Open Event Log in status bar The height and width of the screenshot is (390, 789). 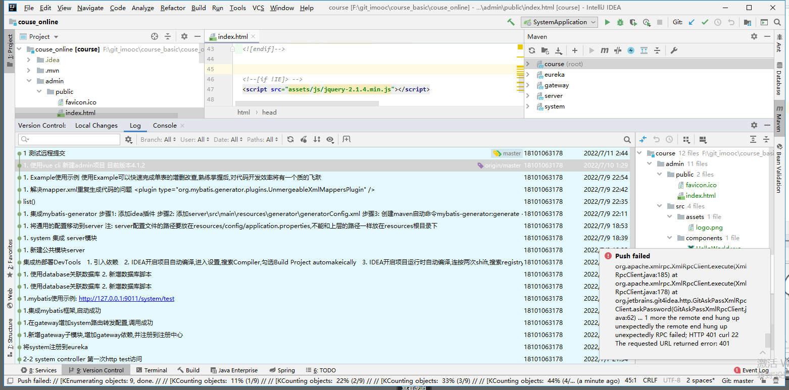pyautogui.click(x=751, y=370)
